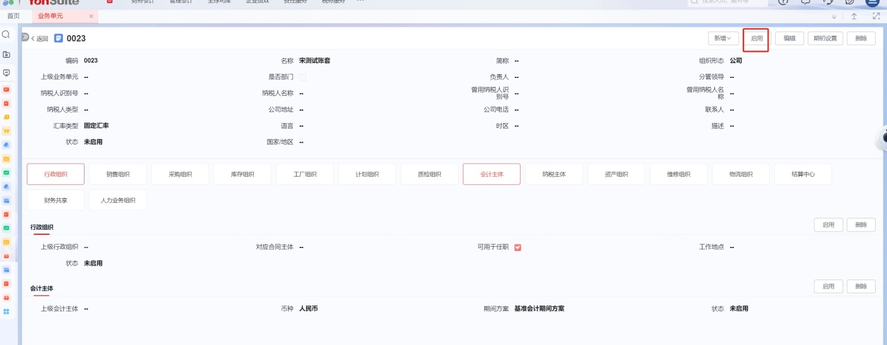Click the 行政组织 section heading
The width and height of the screenshot is (887, 345).
42,227
